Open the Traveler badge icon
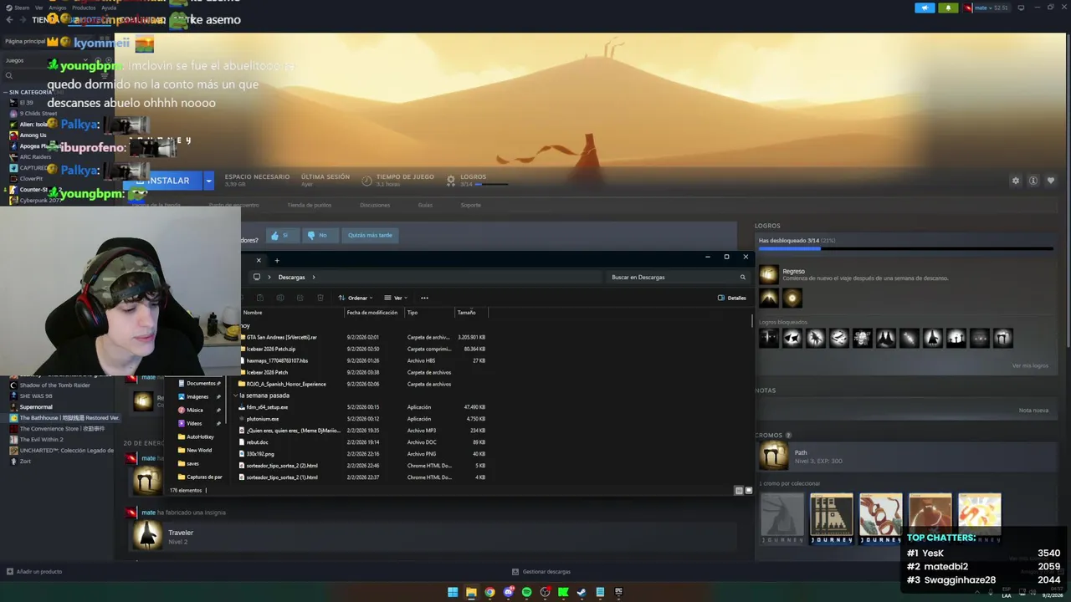The image size is (1071, 602). point(147,536)
